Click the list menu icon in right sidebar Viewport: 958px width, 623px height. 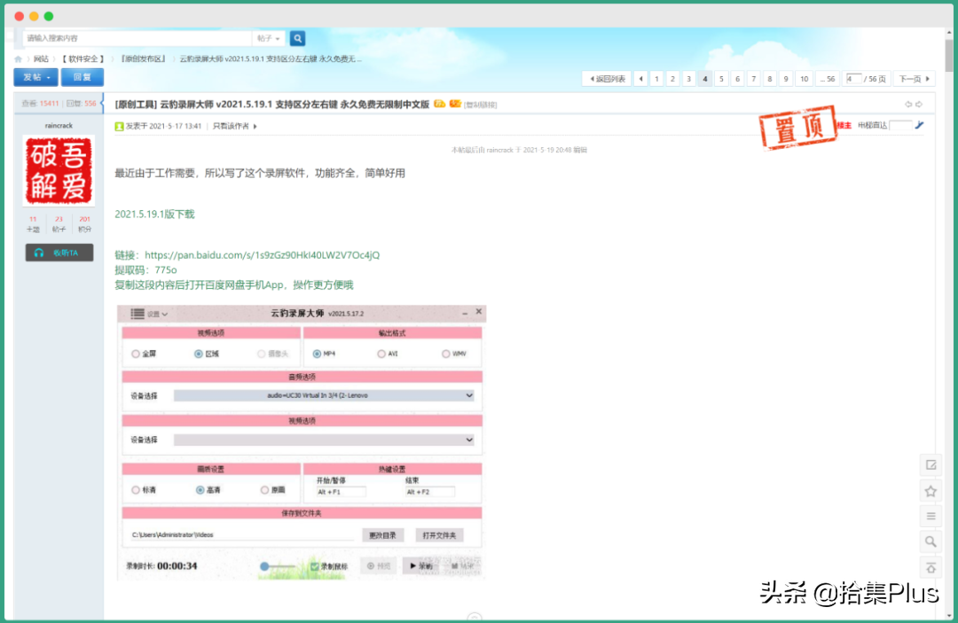click(x=931, y=517)
